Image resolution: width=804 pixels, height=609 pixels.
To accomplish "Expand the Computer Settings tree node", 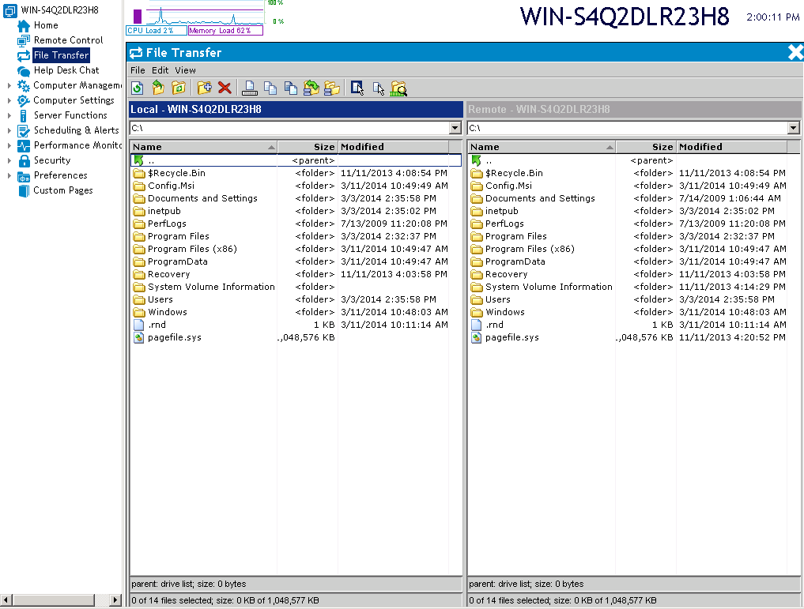I will (x=9, y=100).
